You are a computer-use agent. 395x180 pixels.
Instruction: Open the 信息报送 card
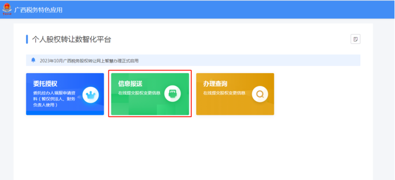pos(150,94)
